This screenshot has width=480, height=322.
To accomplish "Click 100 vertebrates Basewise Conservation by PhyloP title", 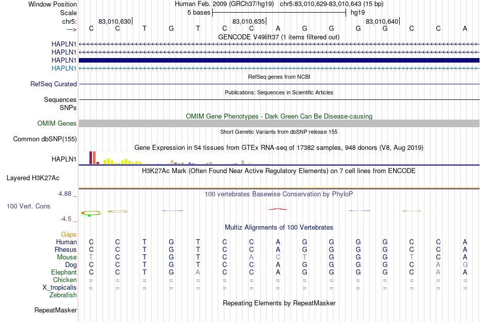I will coord(279,194).
